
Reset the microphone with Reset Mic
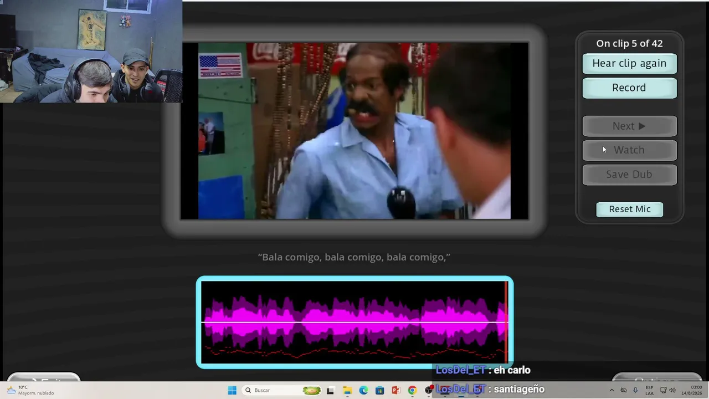630,209
